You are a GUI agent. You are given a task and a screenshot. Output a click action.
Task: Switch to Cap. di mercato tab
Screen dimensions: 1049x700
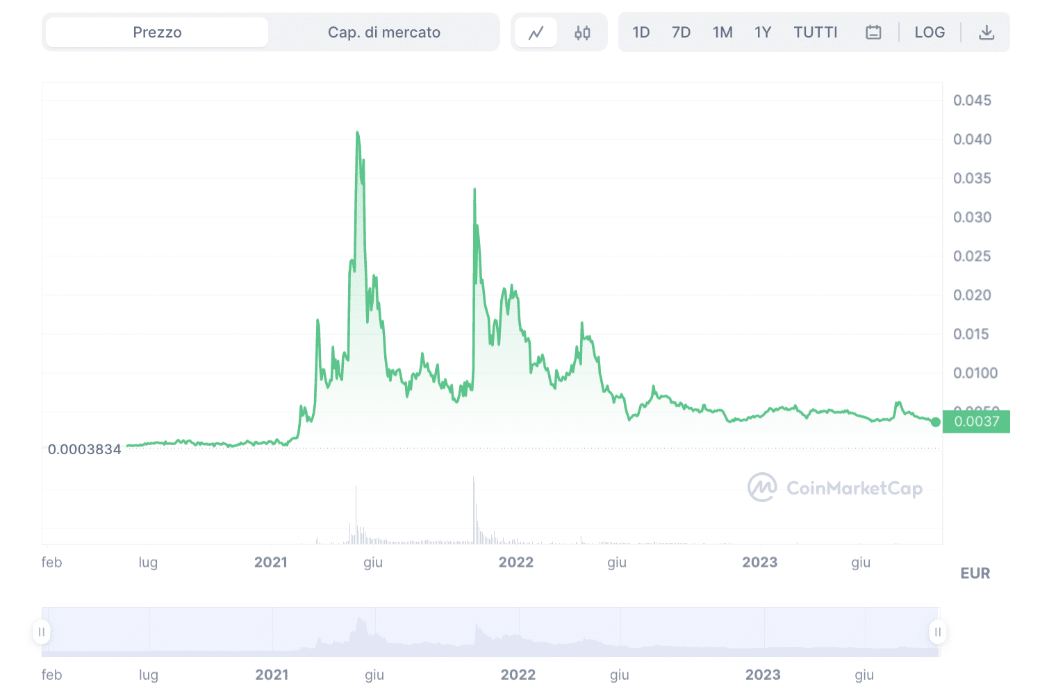coord(383,33)
